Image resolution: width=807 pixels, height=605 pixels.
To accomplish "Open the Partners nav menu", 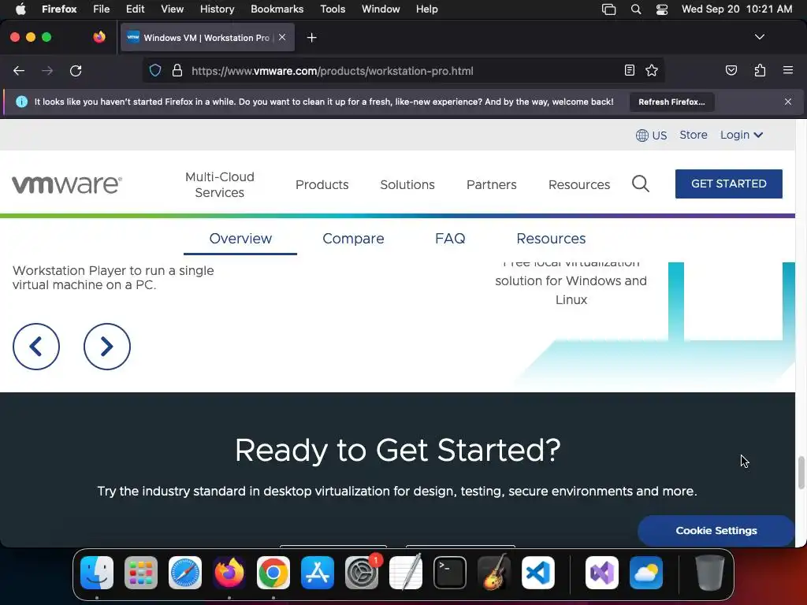I will 492,184.
